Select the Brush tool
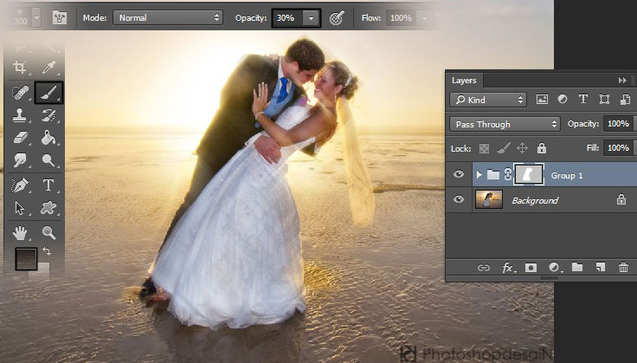Viewport: 637px width, 363px height. point(48,91)
